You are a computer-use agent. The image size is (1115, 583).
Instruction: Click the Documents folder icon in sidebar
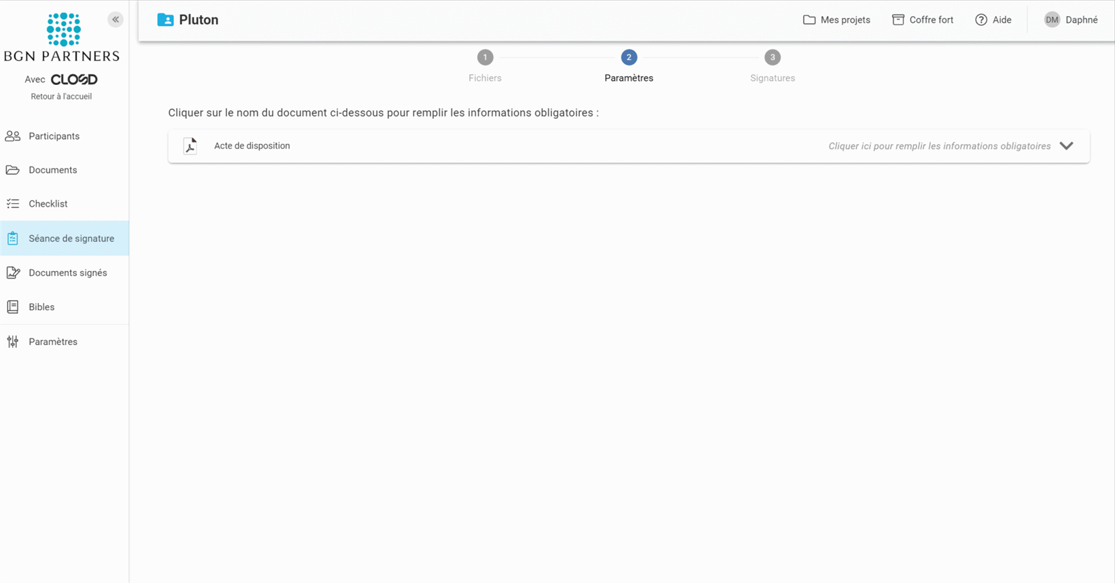click(13, 170)
